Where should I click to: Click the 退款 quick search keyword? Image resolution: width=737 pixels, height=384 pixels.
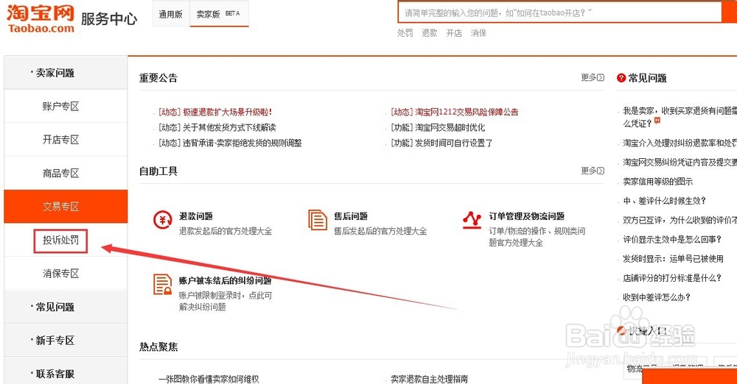pos(429,33)
